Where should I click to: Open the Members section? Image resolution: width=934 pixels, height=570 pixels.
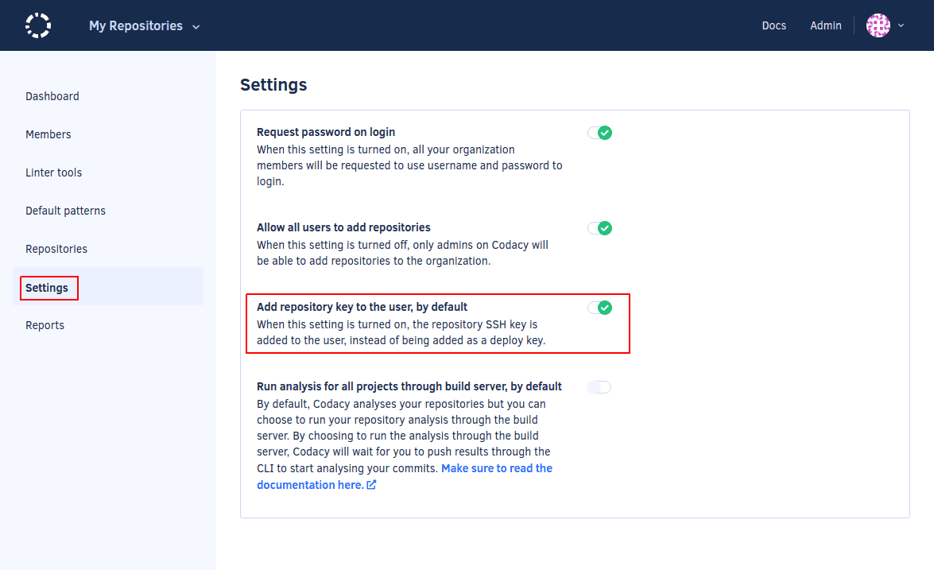coord(48,134)
